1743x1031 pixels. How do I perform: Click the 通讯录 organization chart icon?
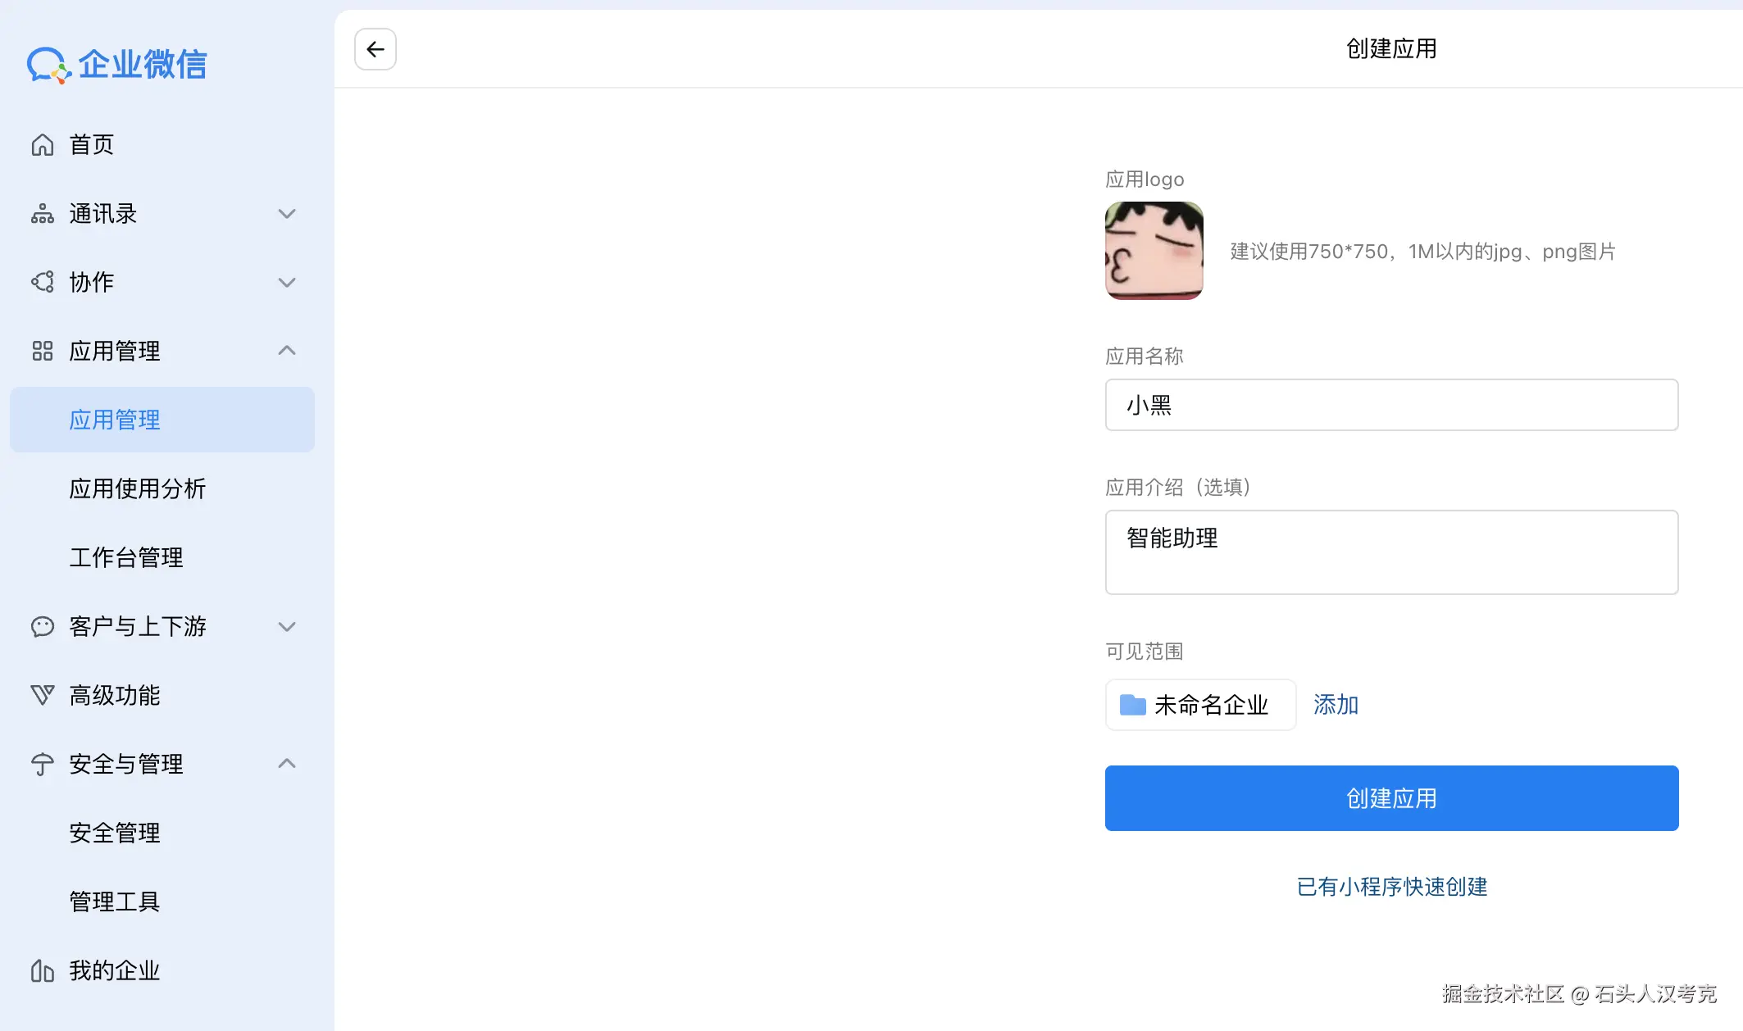43,214
